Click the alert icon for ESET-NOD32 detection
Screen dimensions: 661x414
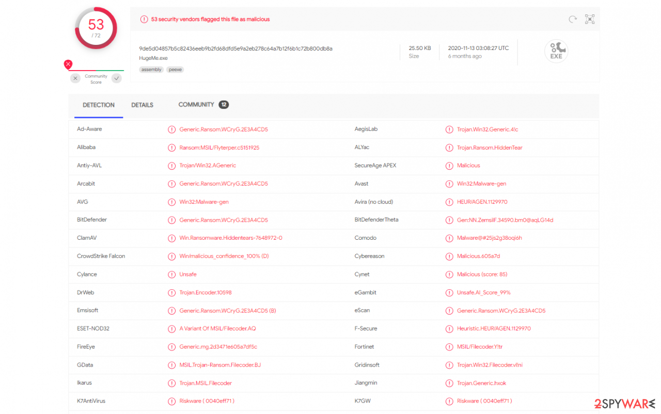pyautogui.click(x=172, y=329)
